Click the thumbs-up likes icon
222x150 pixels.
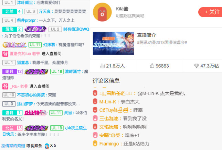pos(152,66)
